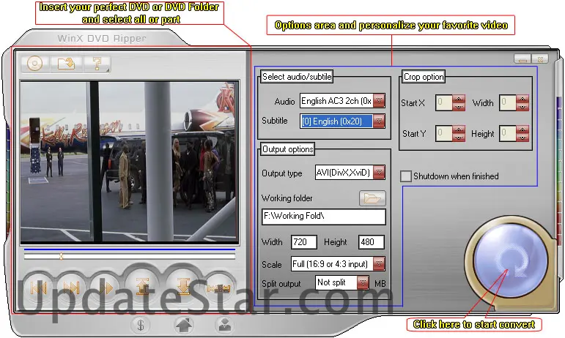Open a DVD folder with folder-arrow icon
Viewport: 565px width, 338px height.
click(66, 64)
